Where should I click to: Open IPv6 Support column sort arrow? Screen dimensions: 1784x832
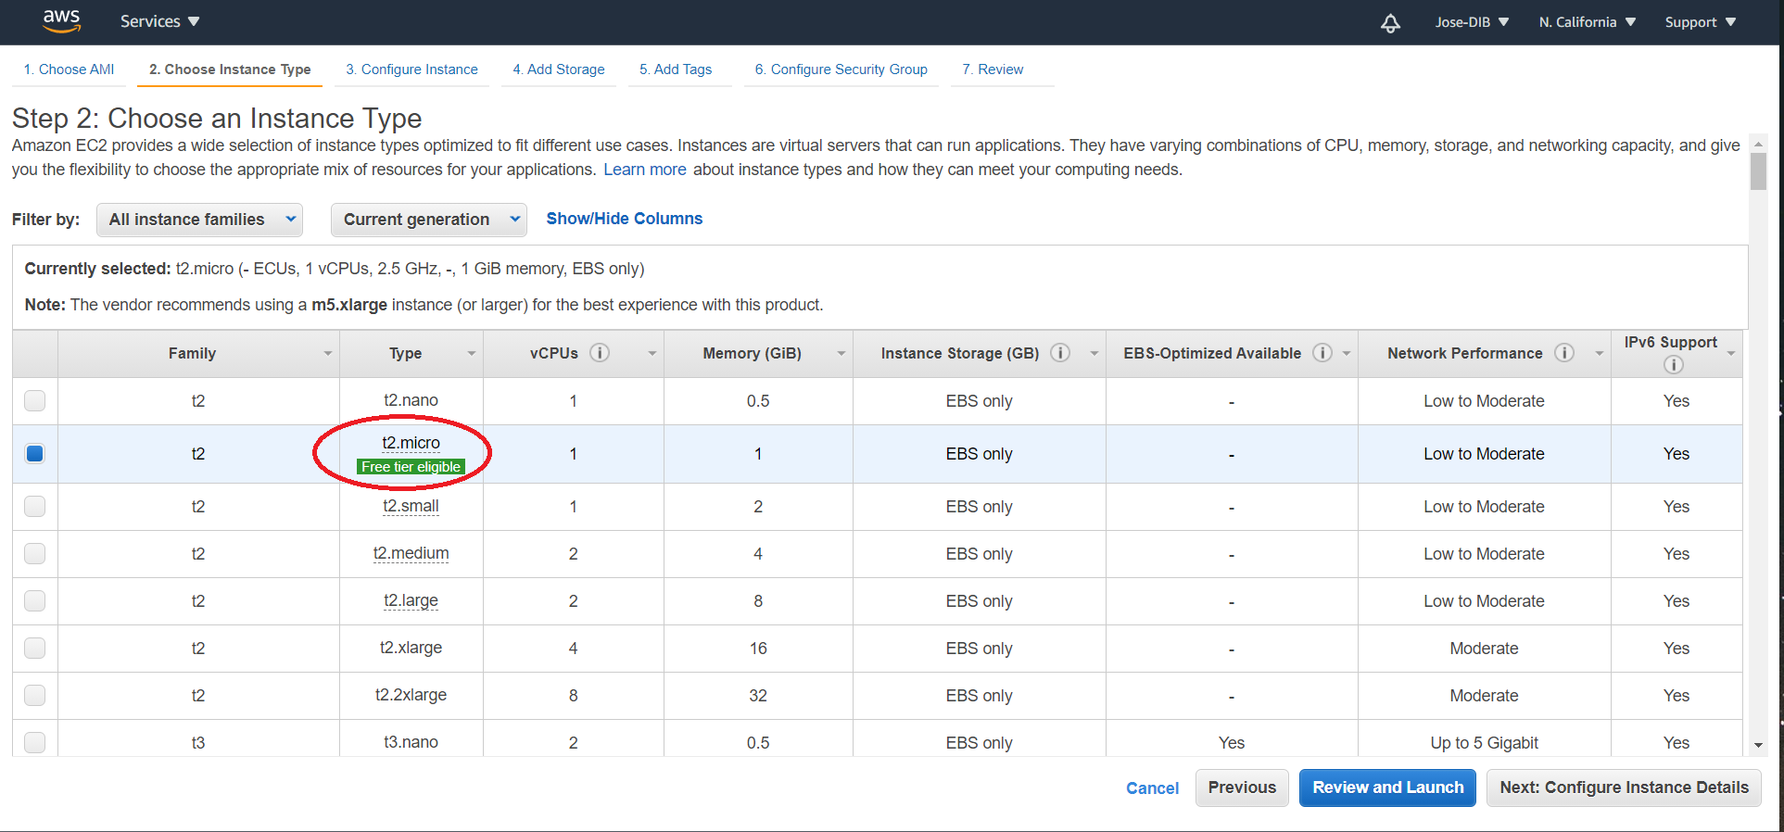[1730, 354]
